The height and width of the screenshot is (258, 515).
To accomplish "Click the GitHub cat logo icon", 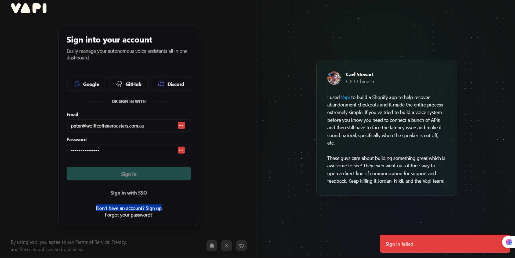I will tap(119, 84).
